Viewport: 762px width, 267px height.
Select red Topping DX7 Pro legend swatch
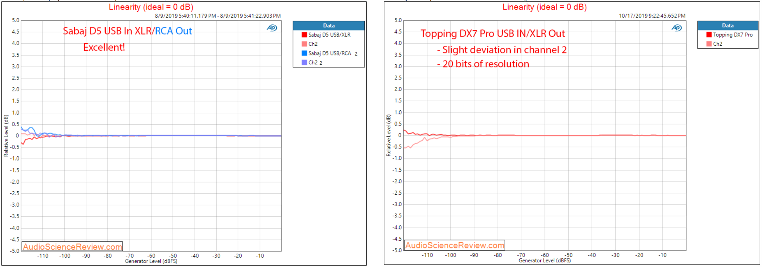709,35
